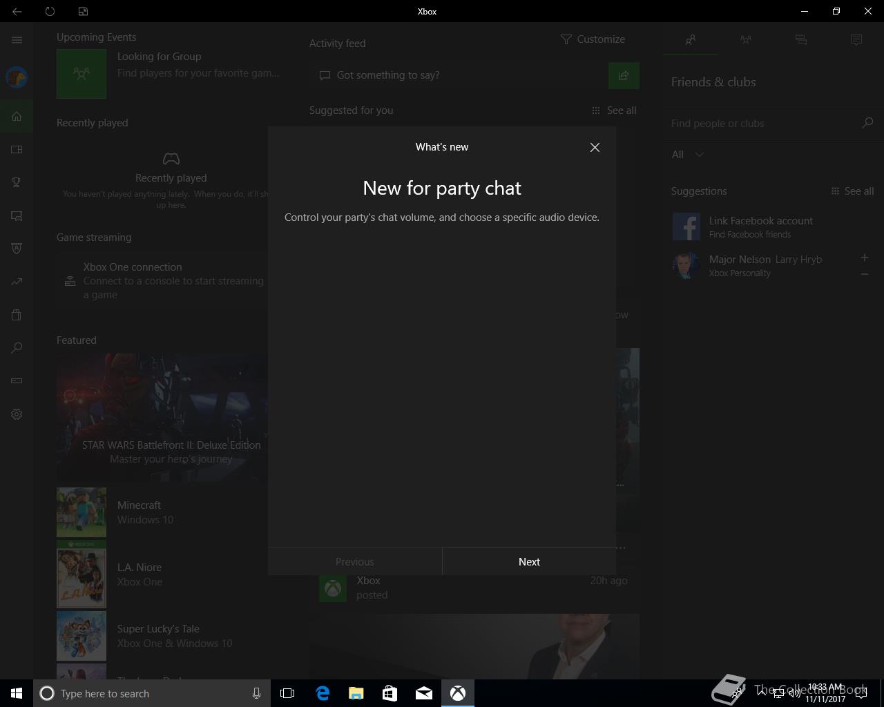Switch to the Messages tab icon

pos(801,40)
